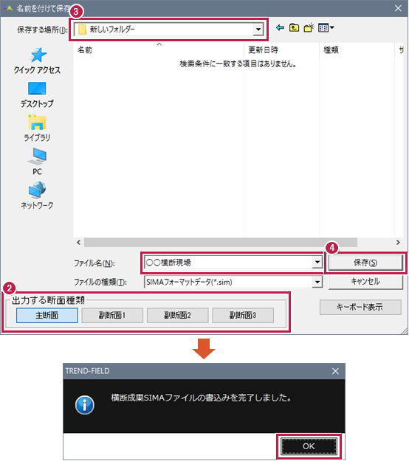Toggle 副断面1 section type
Image resolution: width=409 pixels, height=461 pixels.
[x=112, y=316]
